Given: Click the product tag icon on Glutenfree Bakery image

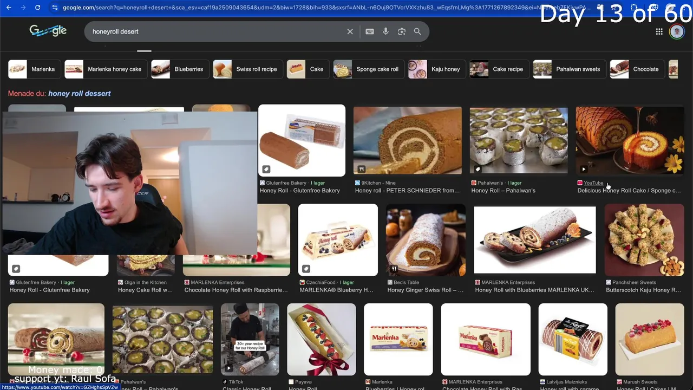Looking at the screenshot, I should (x=266, y=169).
